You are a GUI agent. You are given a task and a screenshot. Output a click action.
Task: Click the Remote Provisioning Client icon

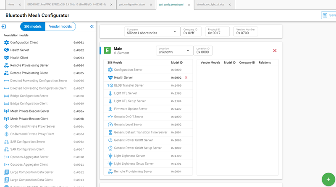[x=6, y=73]
